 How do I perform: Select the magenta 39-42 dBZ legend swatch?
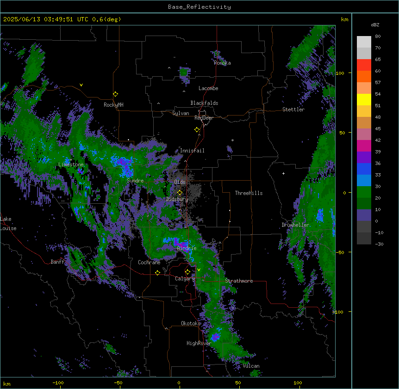click(364, 146)
